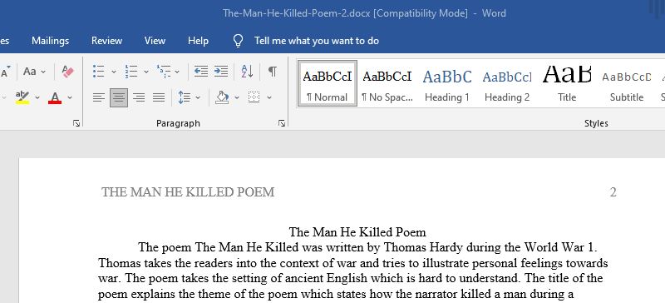Open Numbering dropdown arrow
Screen dimensions: 665x303
pyautogui.click(x=146, y=72)
